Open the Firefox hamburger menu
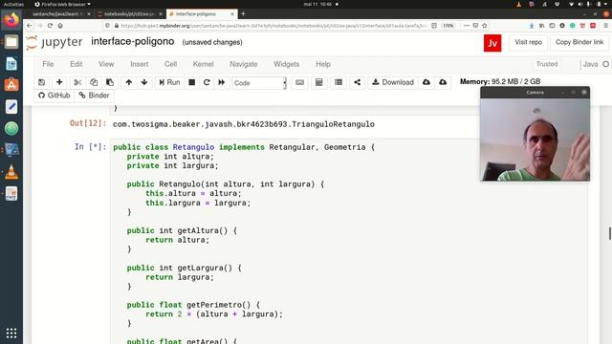612x344 pixels. (605, 26)
